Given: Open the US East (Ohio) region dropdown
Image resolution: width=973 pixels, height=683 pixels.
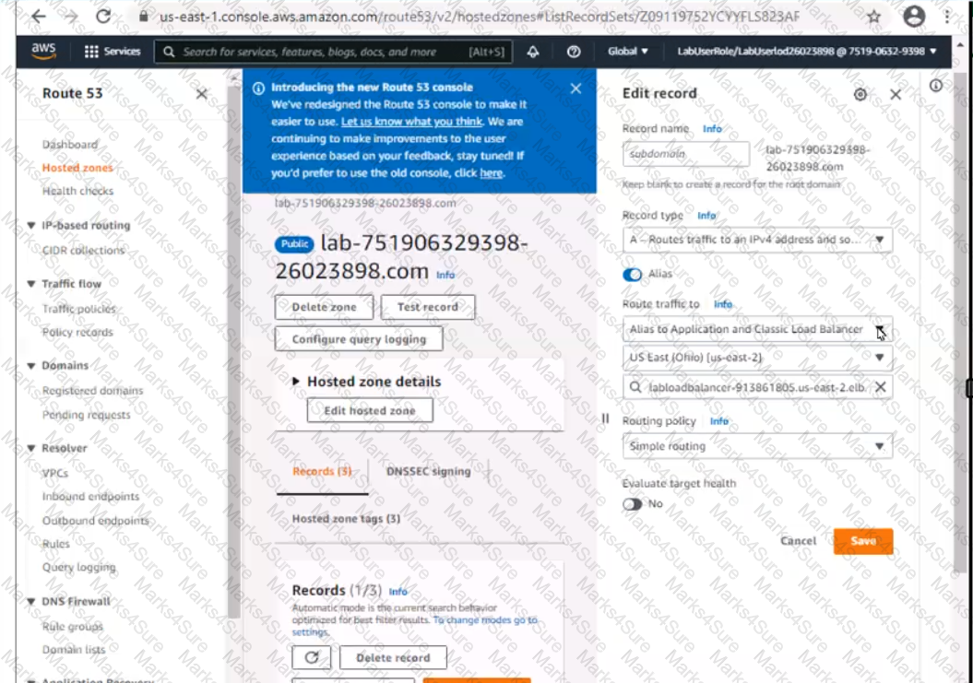Looking at the screenshot, I should pyautogui.click(x=756, y=358).
